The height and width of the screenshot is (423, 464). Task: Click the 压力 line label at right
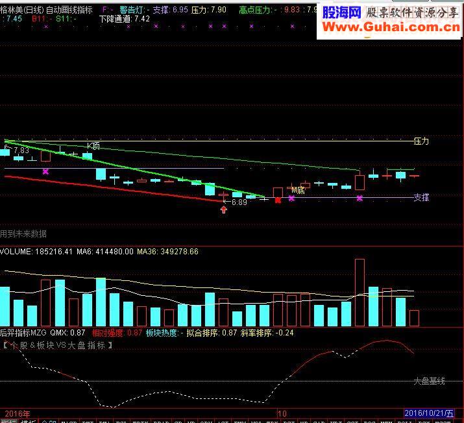421,141
